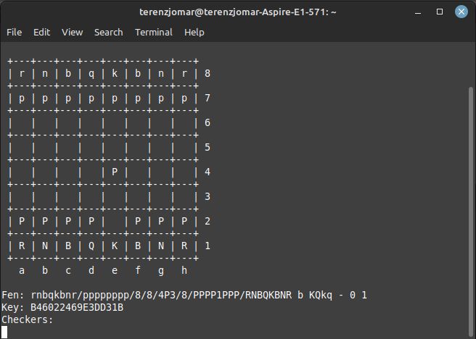This screenshot has height=339, width=476.
Task: Close the terminal window
Action: pyautogui.click(x=459, y=12)
